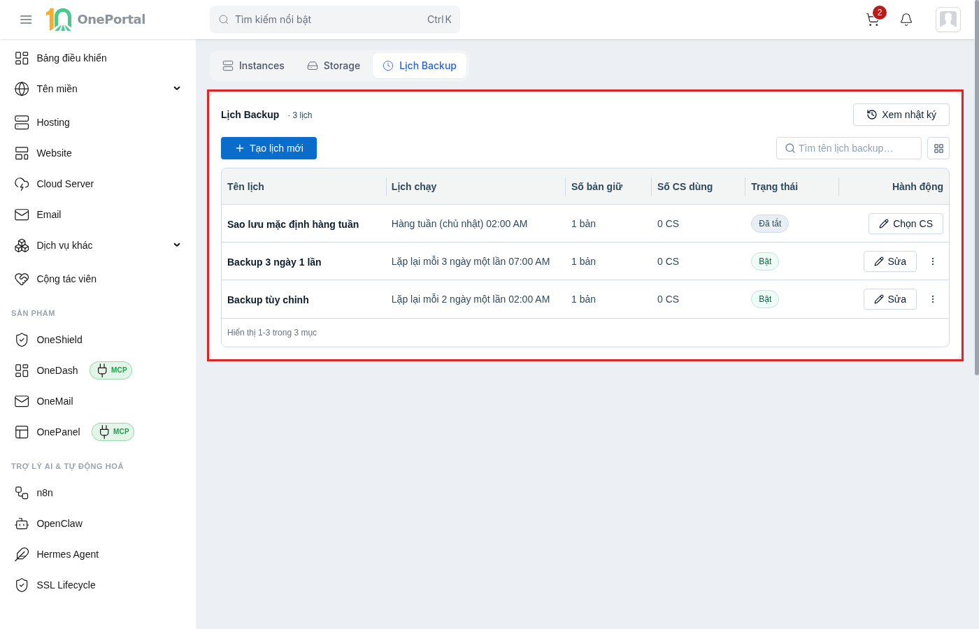
Task: Click the OneMail envelope icon
Action: tap(22, 401)
